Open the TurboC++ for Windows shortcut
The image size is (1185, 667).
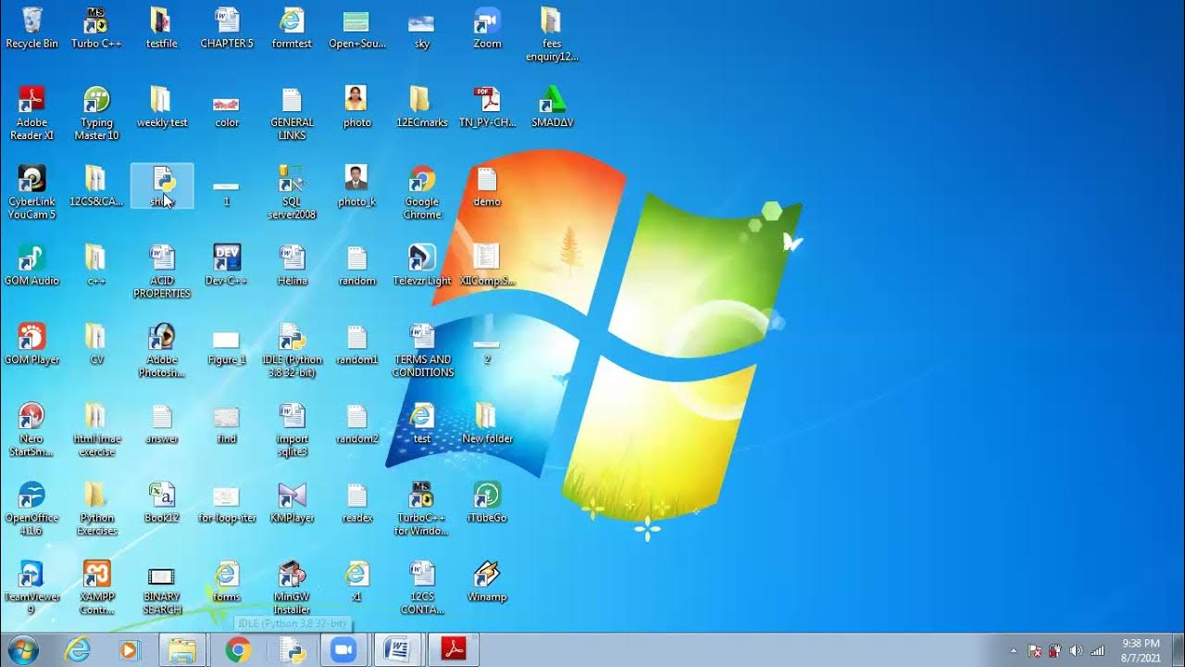pos(422,509)
